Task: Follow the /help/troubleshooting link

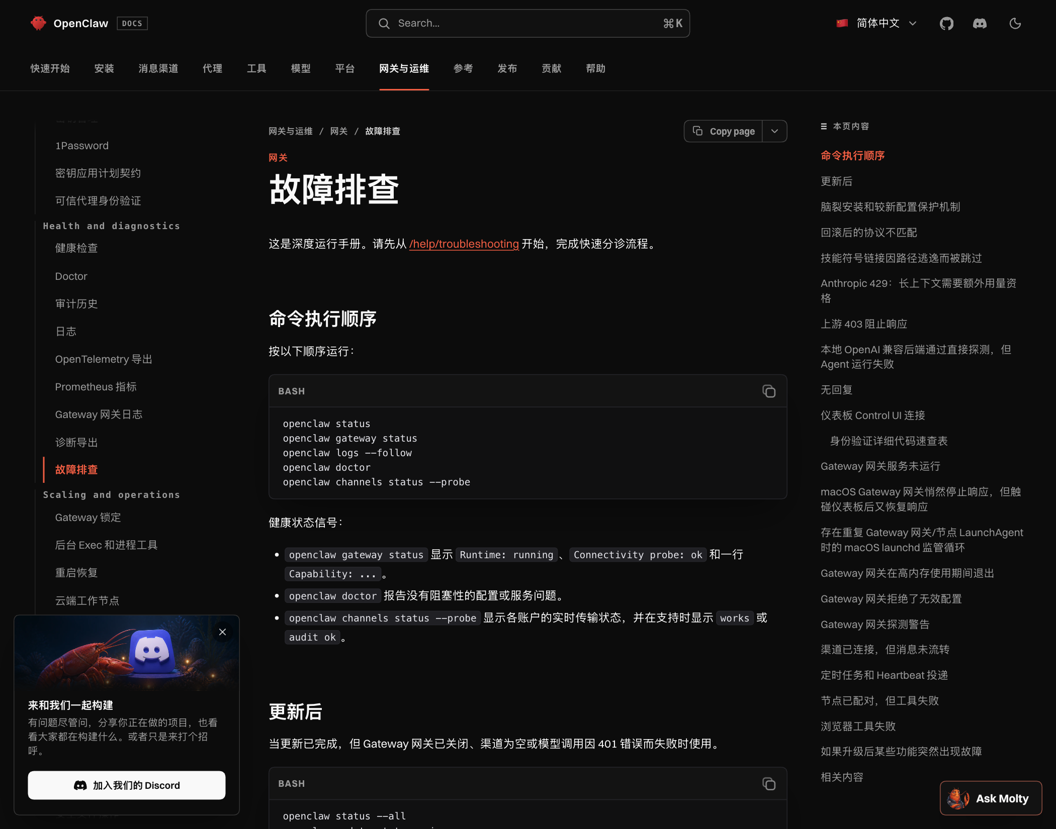Action: [464, 244]
